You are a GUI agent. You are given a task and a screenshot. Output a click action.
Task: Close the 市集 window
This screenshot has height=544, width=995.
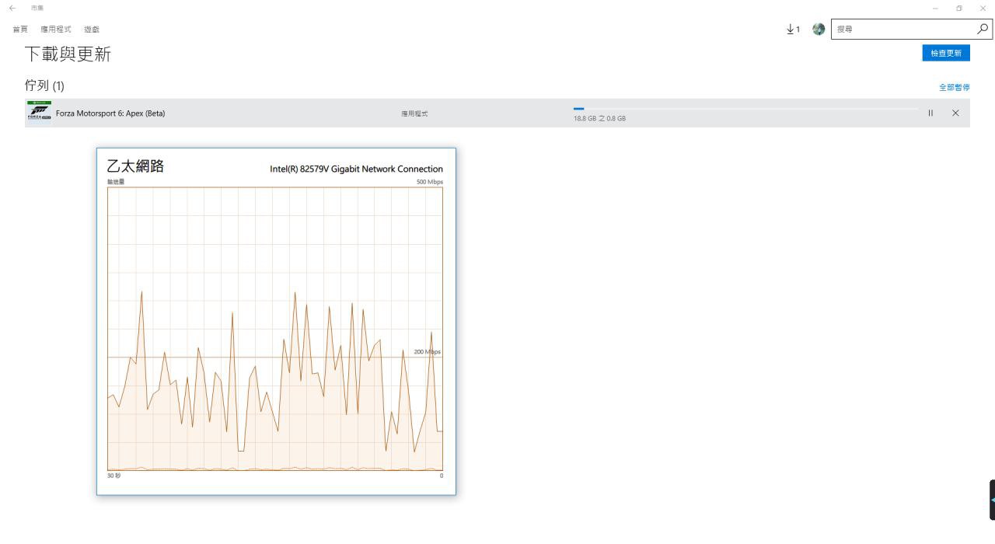coord(983,8)
